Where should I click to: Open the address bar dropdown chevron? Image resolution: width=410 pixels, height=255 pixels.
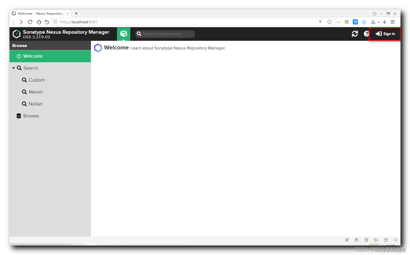coord(338,22)
